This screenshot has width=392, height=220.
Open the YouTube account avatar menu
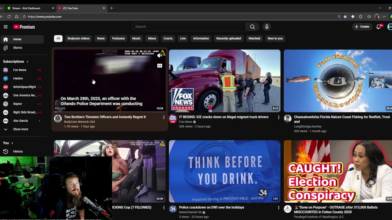tap(390, 27)
